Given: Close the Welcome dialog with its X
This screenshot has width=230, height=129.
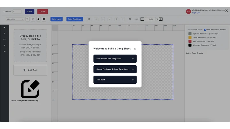Looking at the screenshot, I should pos(135,49).
